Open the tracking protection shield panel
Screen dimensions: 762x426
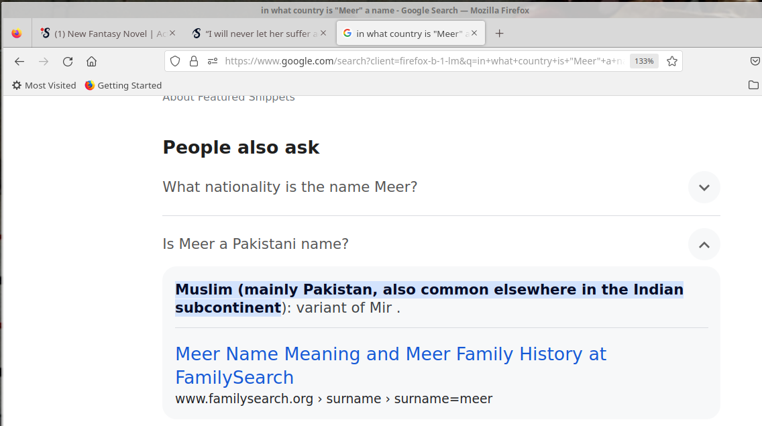[x=175, y=61]
